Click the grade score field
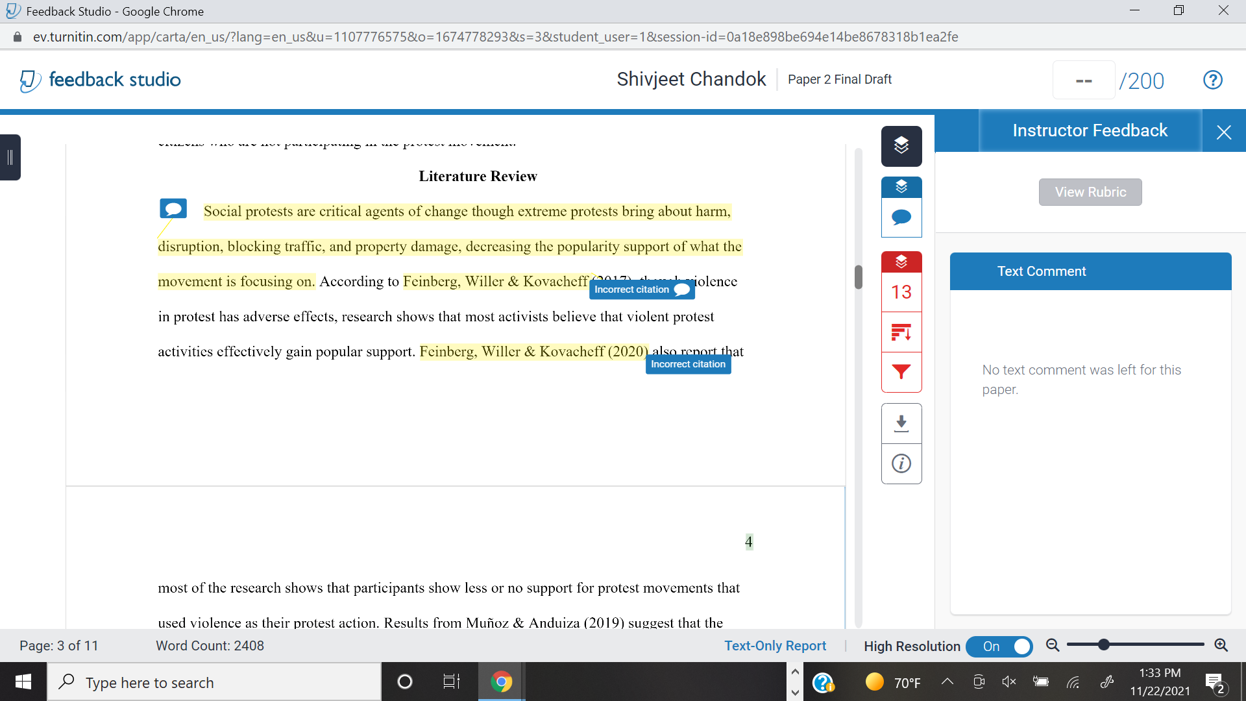The image size is (1246, 701). 1084,80
